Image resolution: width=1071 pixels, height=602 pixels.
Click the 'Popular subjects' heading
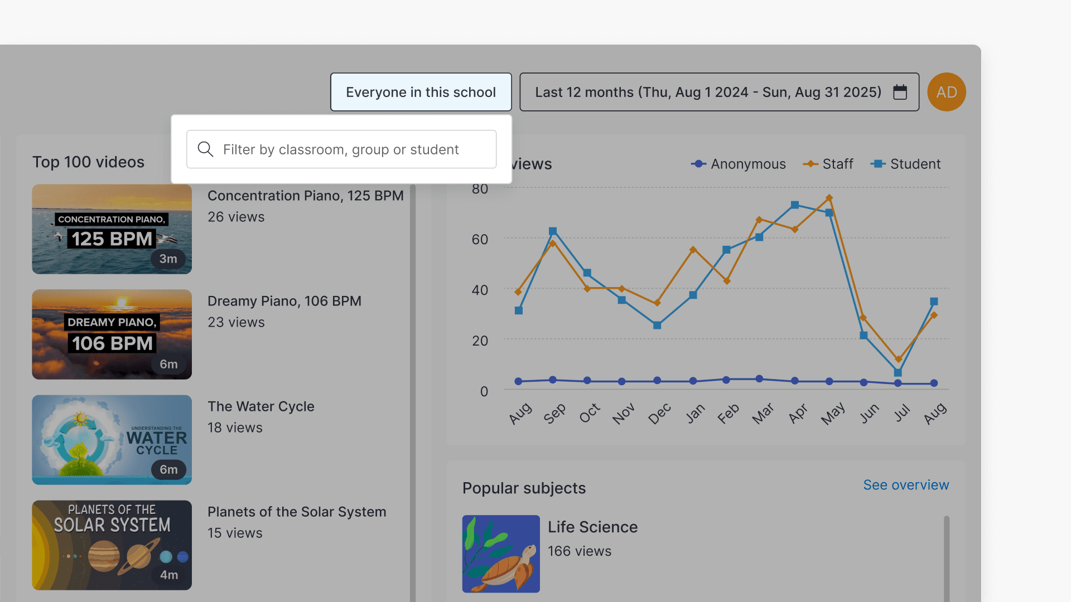[x=524, y=488]
